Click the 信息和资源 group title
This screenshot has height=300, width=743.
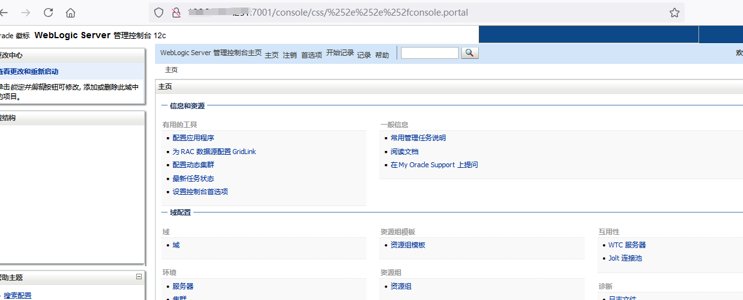[187, 106]
